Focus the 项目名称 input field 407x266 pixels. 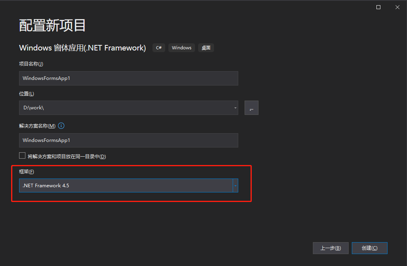point(129,78)
